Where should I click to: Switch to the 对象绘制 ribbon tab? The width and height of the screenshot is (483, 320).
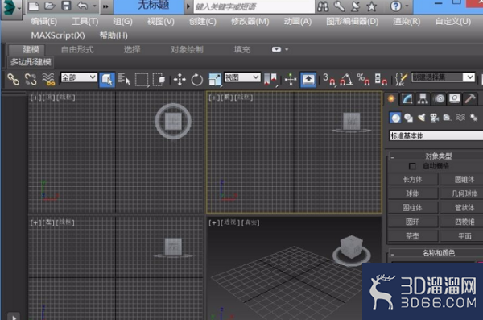click(187, 49)
